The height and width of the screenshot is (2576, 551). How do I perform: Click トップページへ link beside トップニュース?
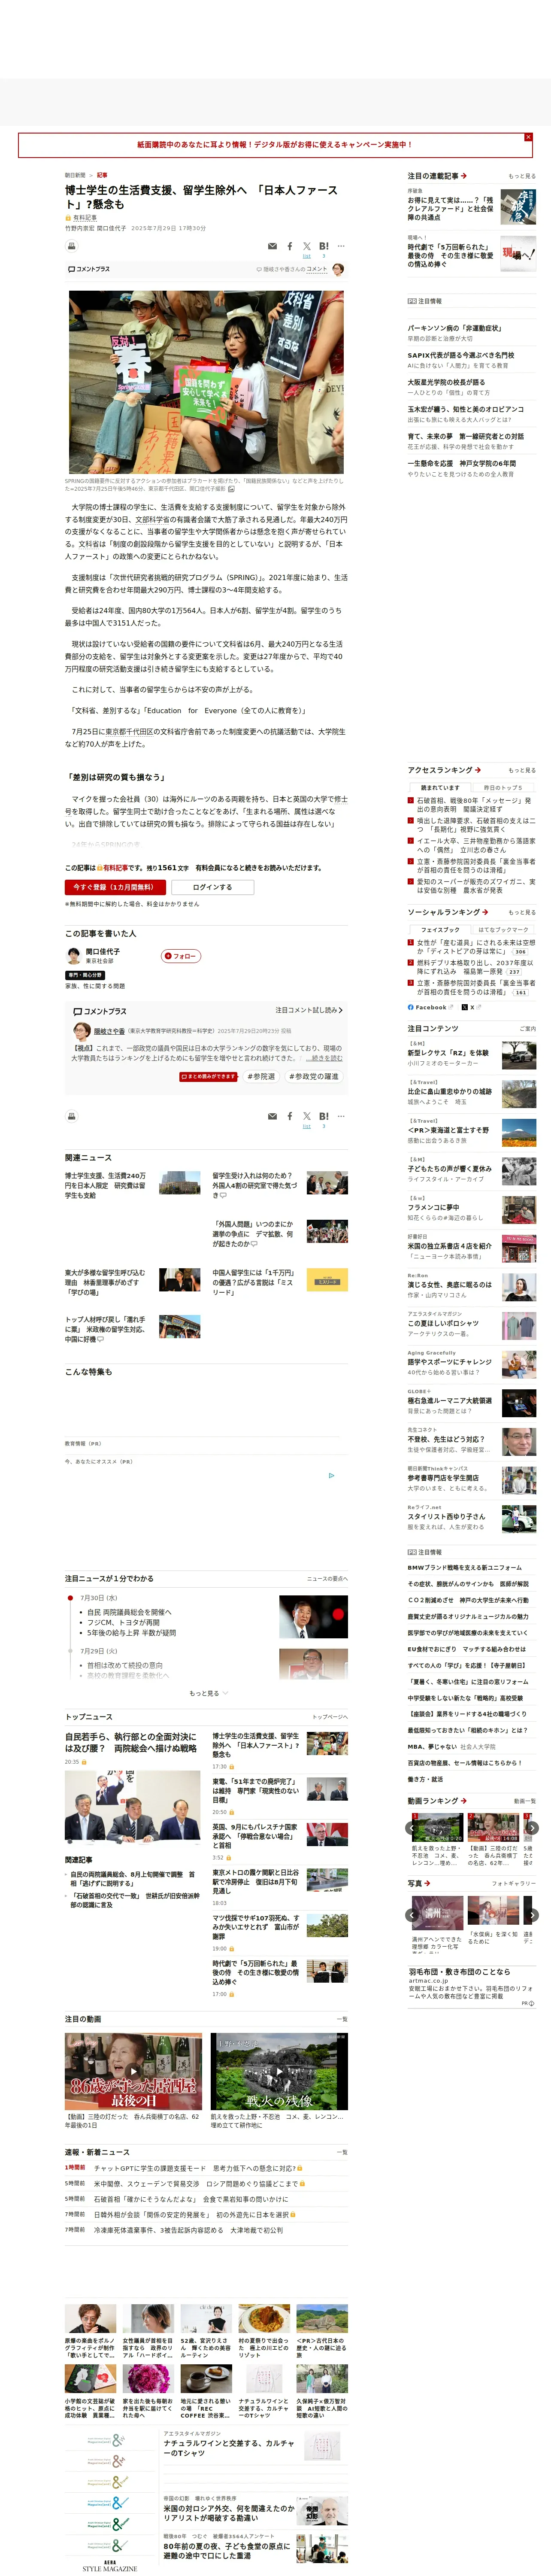click(x=330, y=1717)
